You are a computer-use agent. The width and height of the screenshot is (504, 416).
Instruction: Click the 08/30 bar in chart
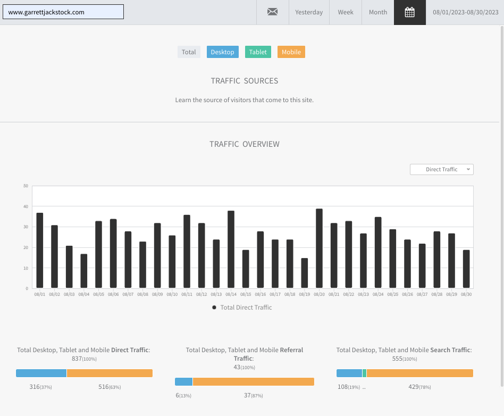point(466,269)
